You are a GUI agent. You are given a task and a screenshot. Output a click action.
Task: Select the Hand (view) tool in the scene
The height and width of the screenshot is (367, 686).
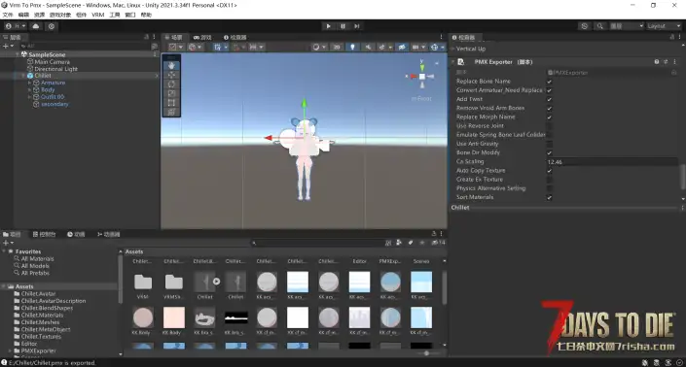tap(171, 65)
